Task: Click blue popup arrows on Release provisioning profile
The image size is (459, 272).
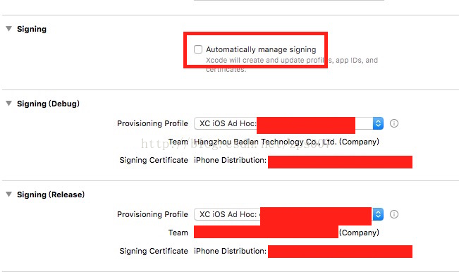Action: coord(378,214)
